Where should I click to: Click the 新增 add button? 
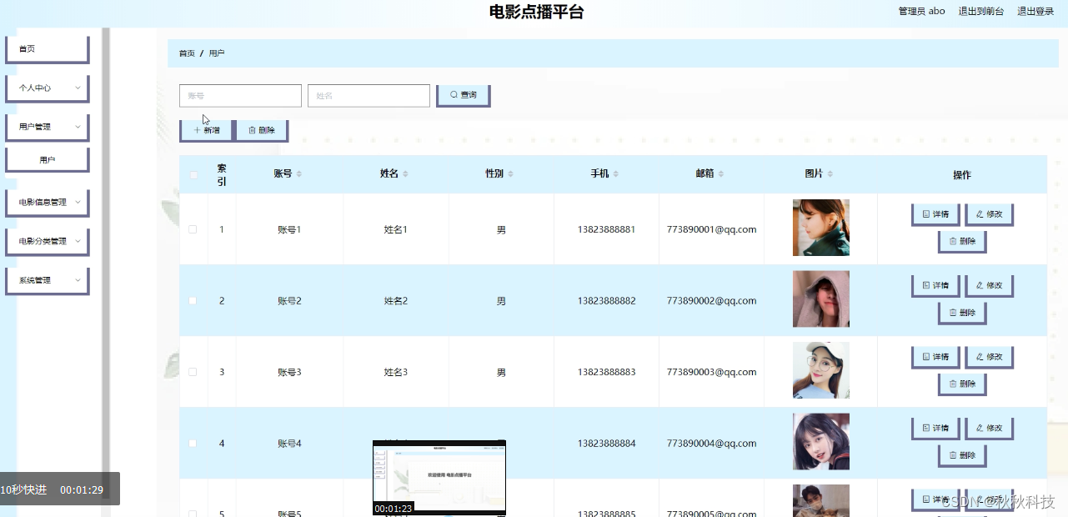pyautogui.click(x=206, y=130)
